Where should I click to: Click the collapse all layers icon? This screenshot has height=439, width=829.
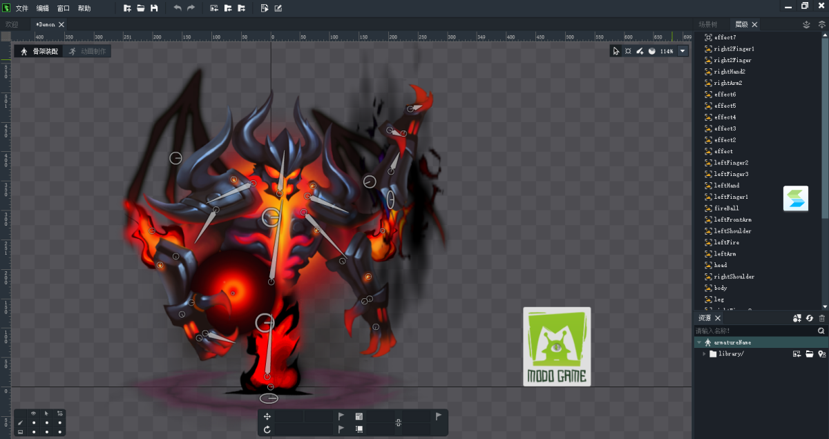click(x=806, y=24)
